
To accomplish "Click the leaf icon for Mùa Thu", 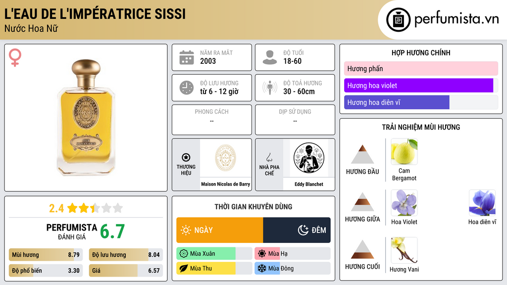I will [x=184, y=268].
